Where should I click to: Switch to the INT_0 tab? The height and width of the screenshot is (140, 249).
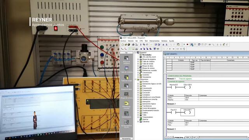click(x=195, y=137)
